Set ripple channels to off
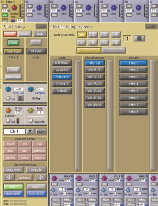The image size is (158, 206). coord(82,35)
